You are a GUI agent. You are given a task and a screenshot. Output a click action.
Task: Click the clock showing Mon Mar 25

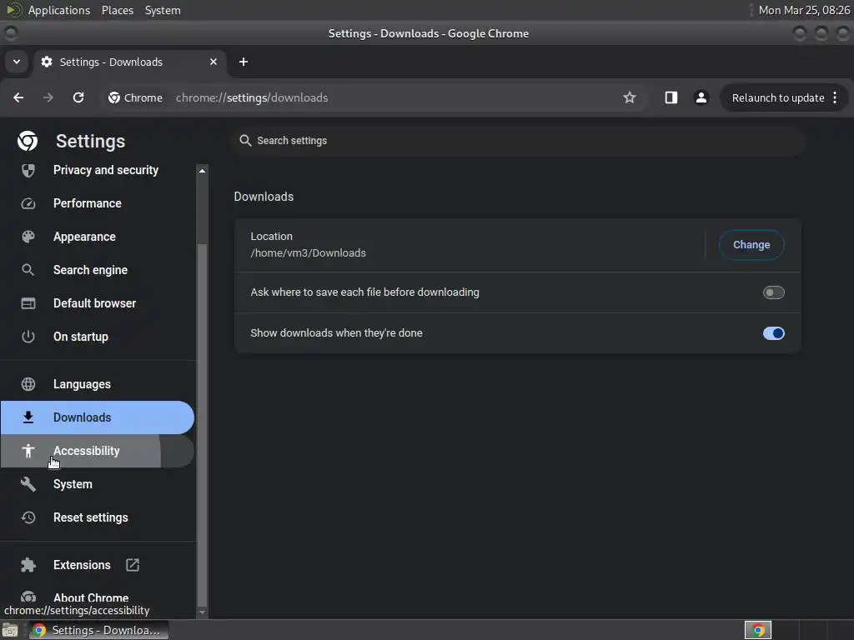point(804,10)
